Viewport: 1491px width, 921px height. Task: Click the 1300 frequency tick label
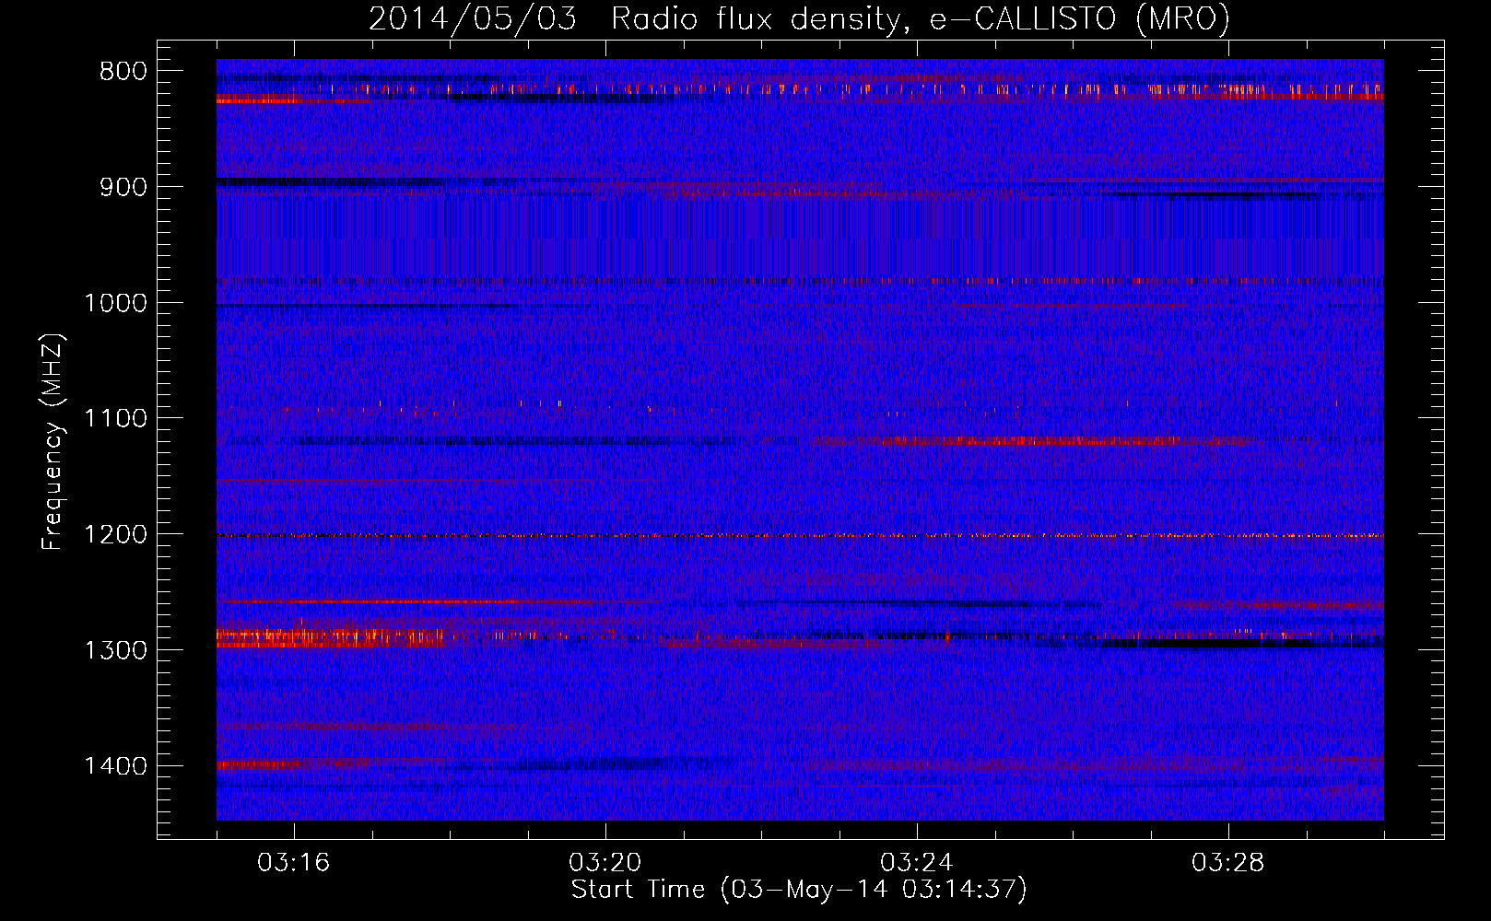click(x=115, y=650)
